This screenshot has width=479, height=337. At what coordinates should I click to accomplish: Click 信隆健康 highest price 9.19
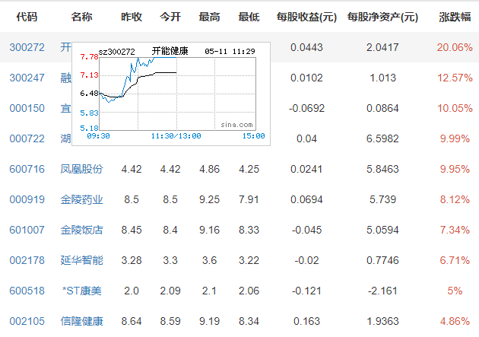(209, 321)
